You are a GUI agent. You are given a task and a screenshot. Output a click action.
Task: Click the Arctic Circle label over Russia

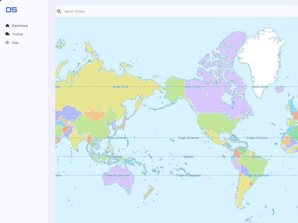(x=120, y=87)
